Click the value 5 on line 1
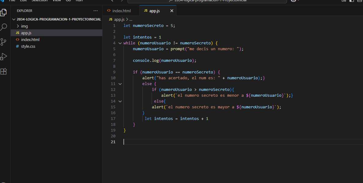The image size is (363, 183). pyautogui.click(x=172, y=26)
